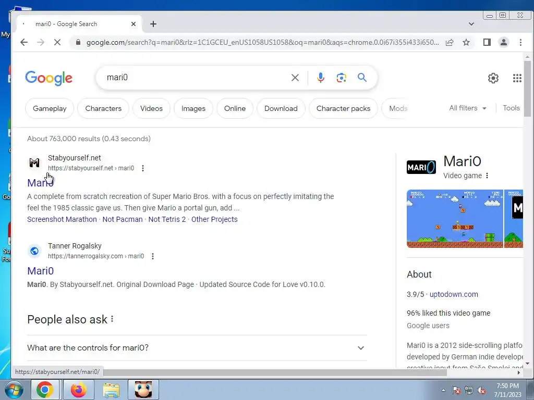Viewport: 534px width, 400px height.
Task: Open the tab search chevron
Action: (x=471, y=24)
